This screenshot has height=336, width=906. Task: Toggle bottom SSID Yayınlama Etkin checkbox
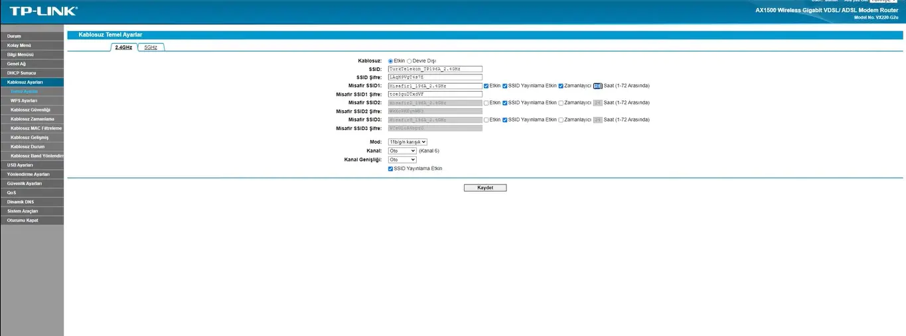coord(390,169)
